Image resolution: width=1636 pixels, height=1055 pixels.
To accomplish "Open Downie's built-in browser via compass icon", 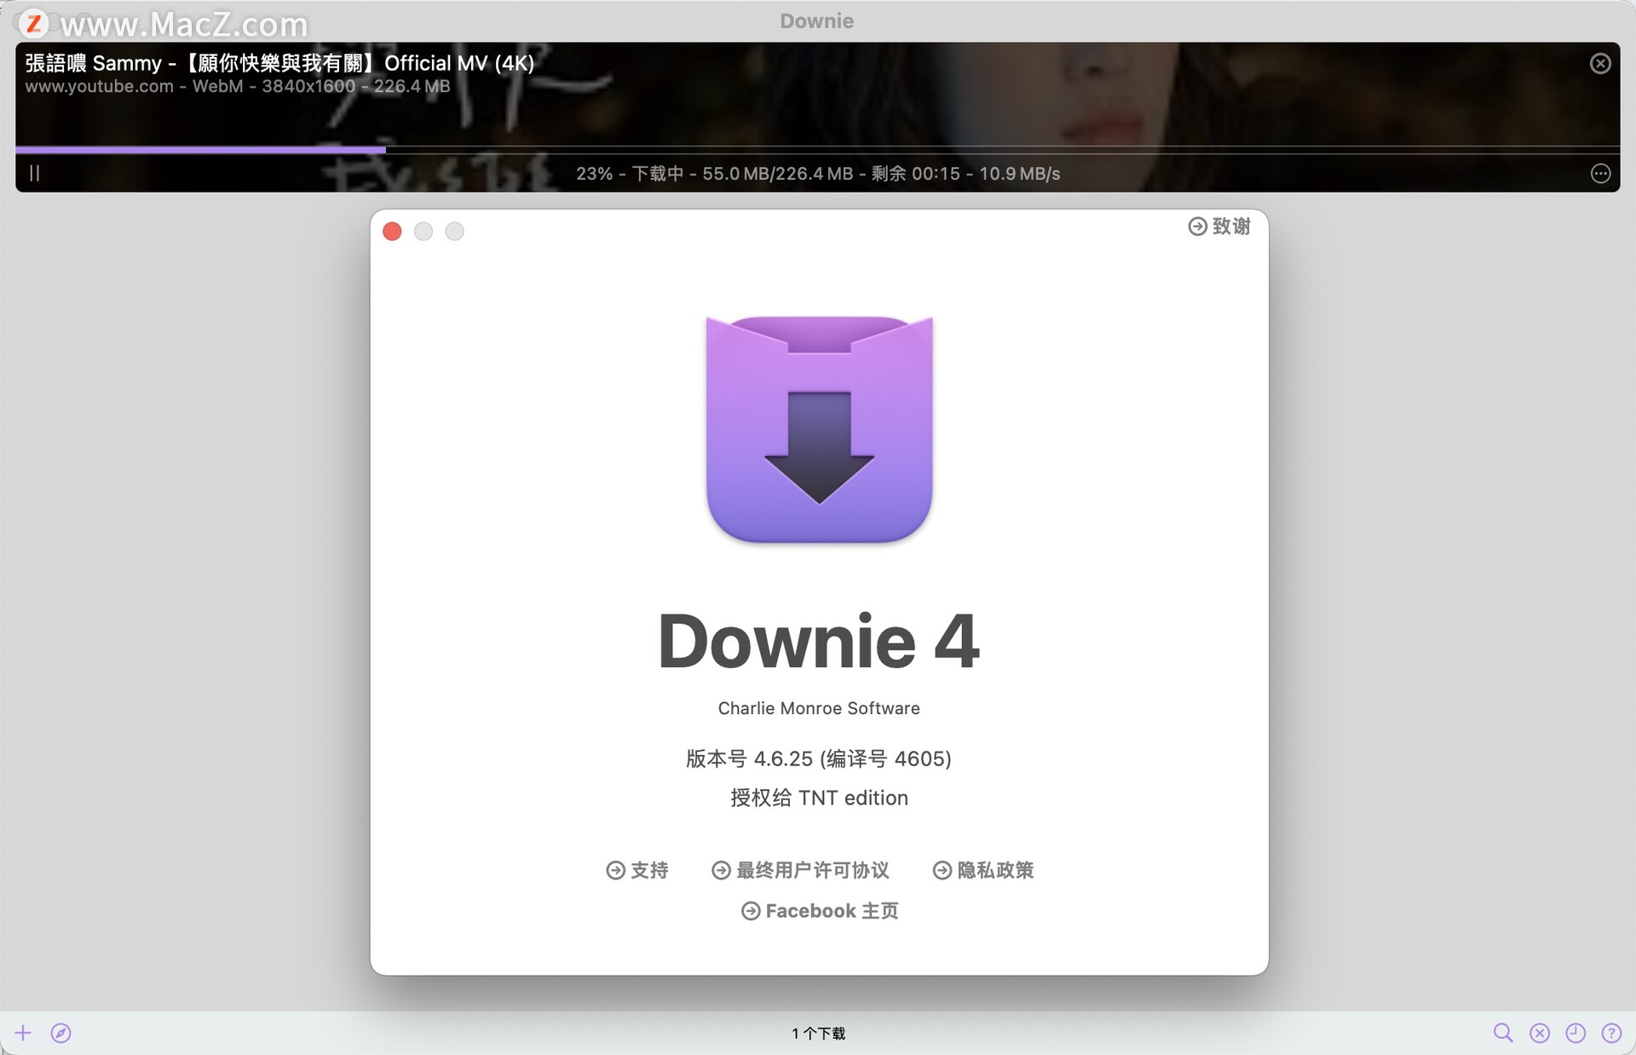I will pos(60,1032).
